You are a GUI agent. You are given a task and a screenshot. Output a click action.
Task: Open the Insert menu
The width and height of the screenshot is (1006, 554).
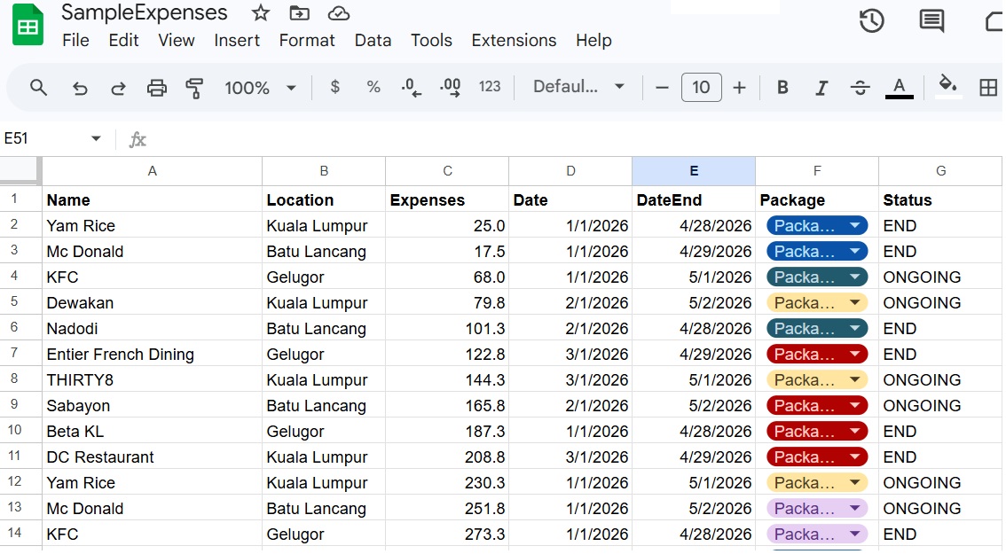pyautogui.click(x=237, y=40)
